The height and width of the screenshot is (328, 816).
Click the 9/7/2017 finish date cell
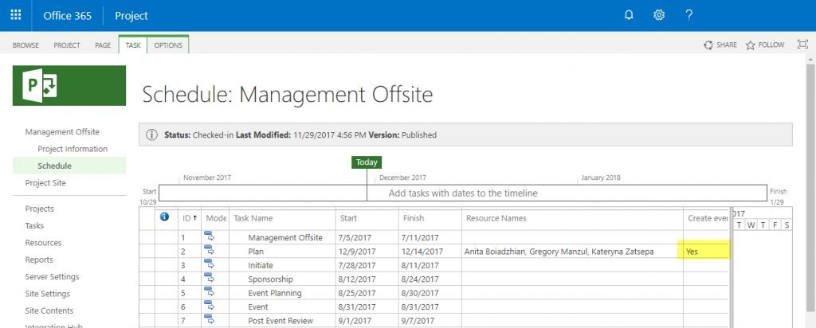coord(430,320)
